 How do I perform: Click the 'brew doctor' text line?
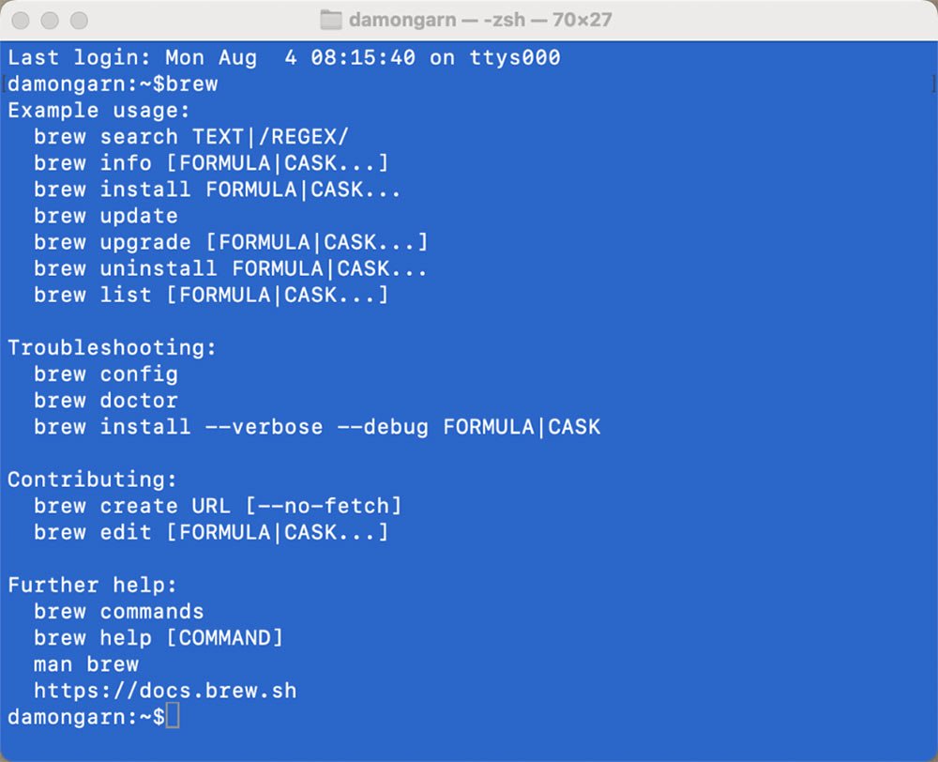tap(105, 401)
